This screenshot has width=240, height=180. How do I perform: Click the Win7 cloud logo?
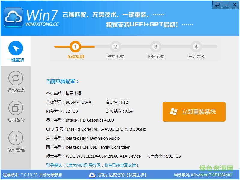click(13, 17)
